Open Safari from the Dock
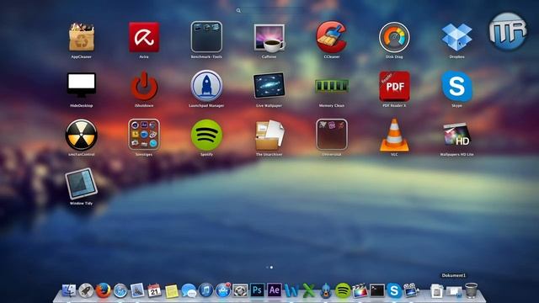Screen dimensions: 539x303 [120, 291]
